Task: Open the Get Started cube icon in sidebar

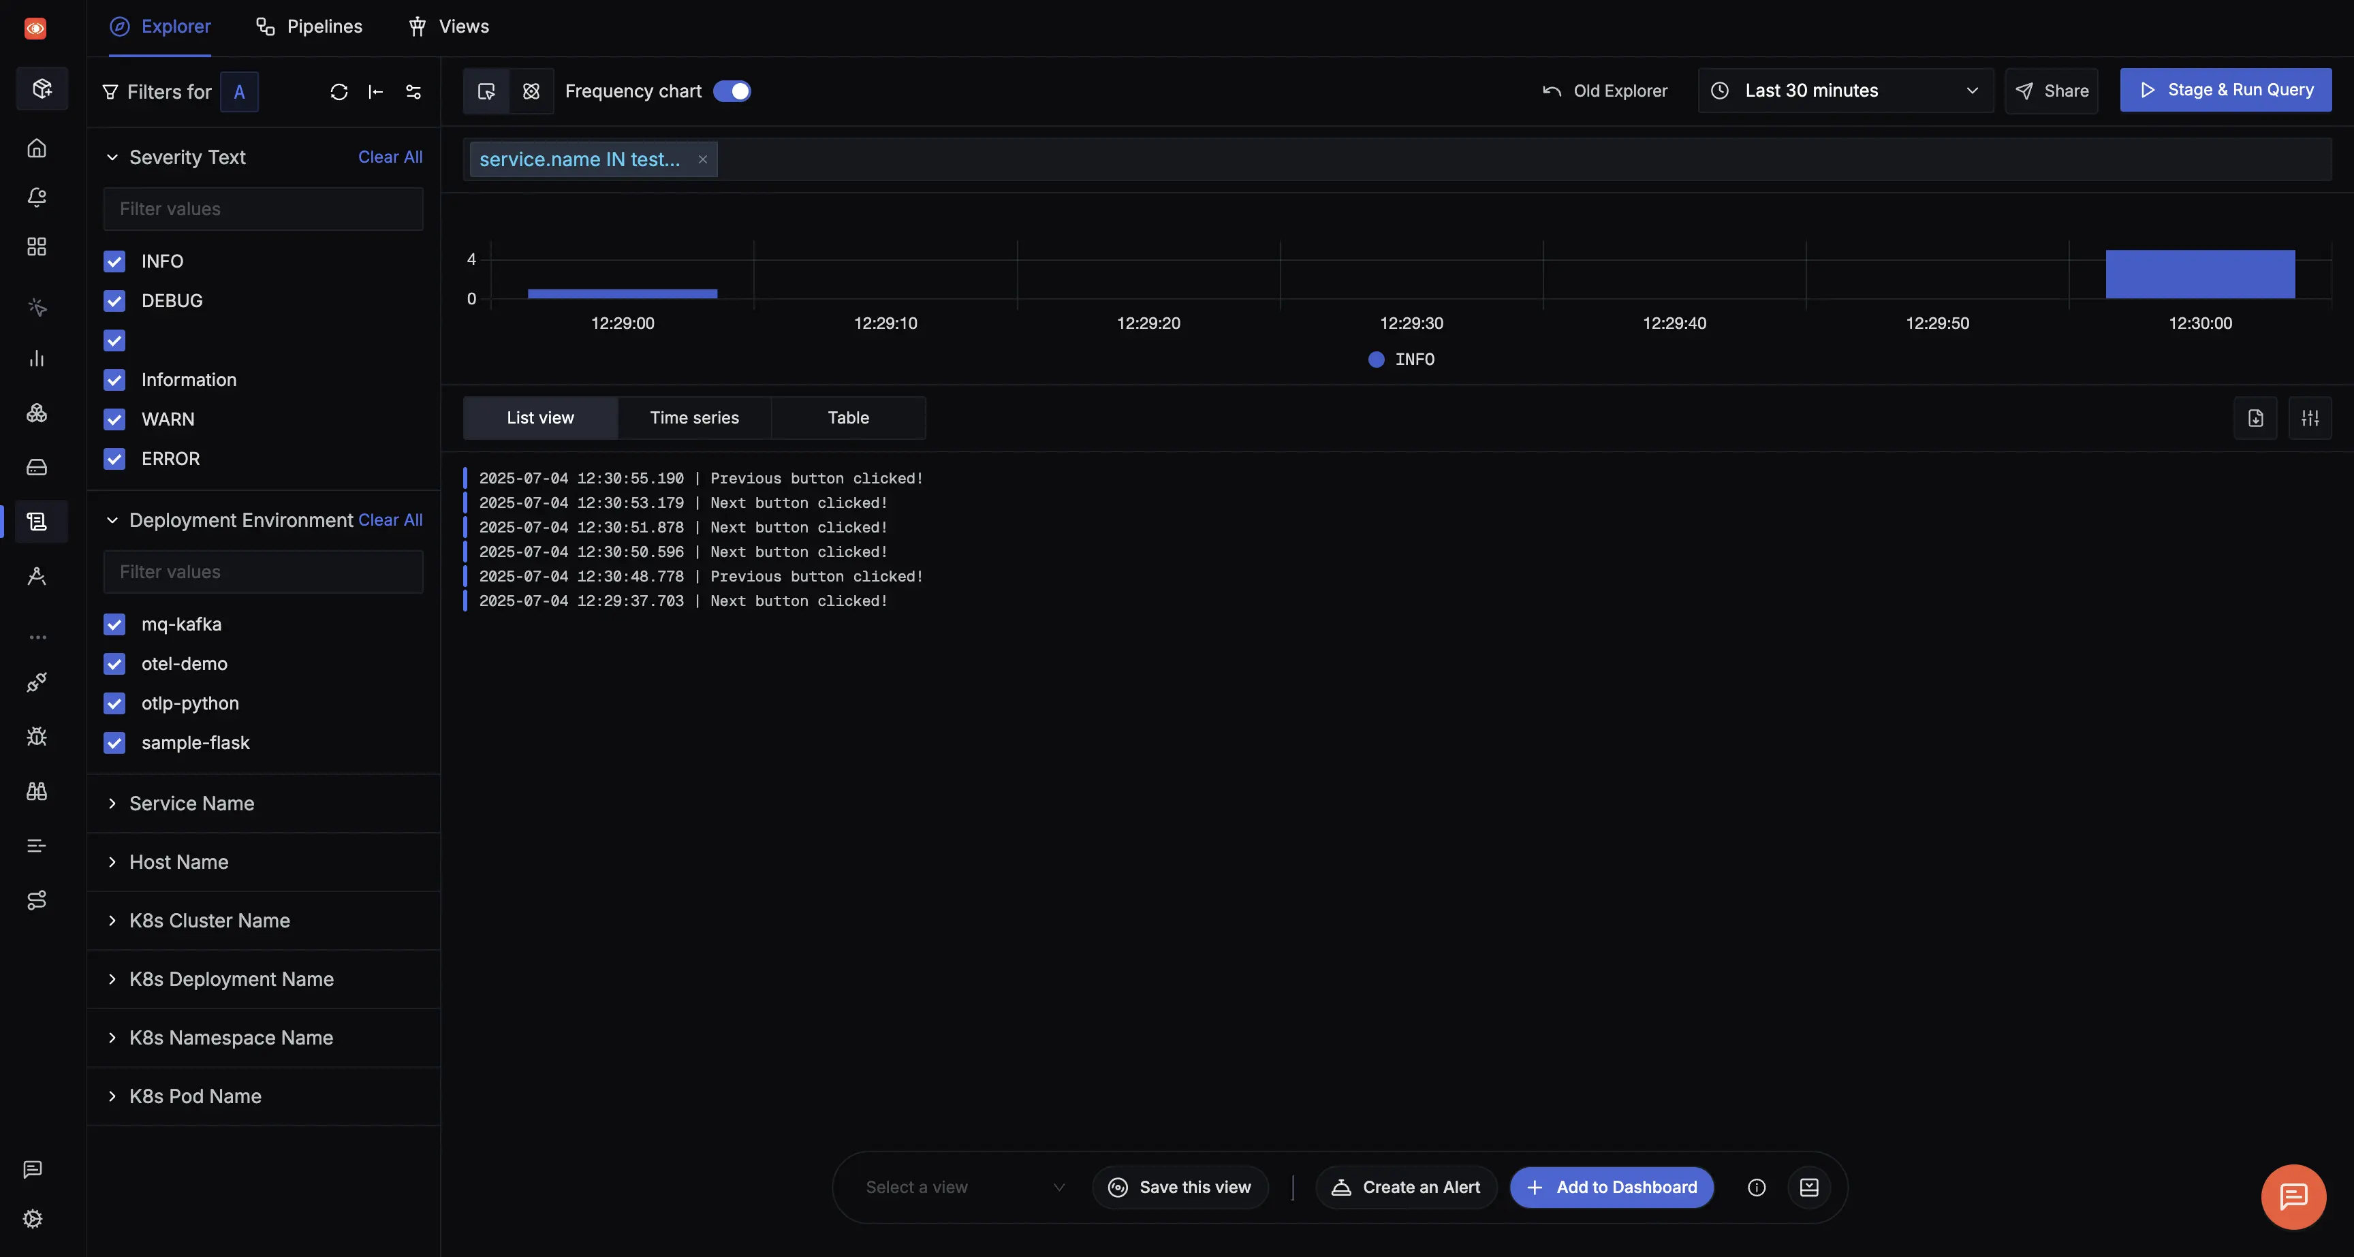Action: pos(41,89)
